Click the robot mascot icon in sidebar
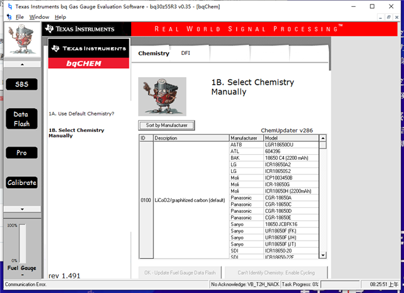404x293 pixels. (22, 39)
